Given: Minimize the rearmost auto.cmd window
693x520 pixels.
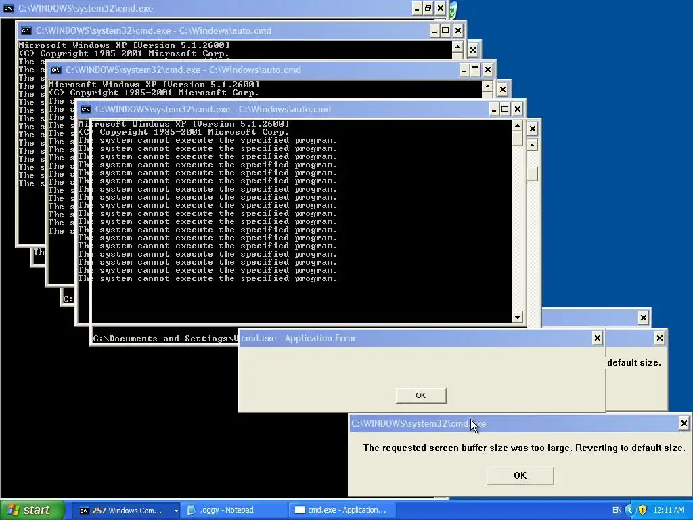Looking at the screenshot, I should (434, 30).
